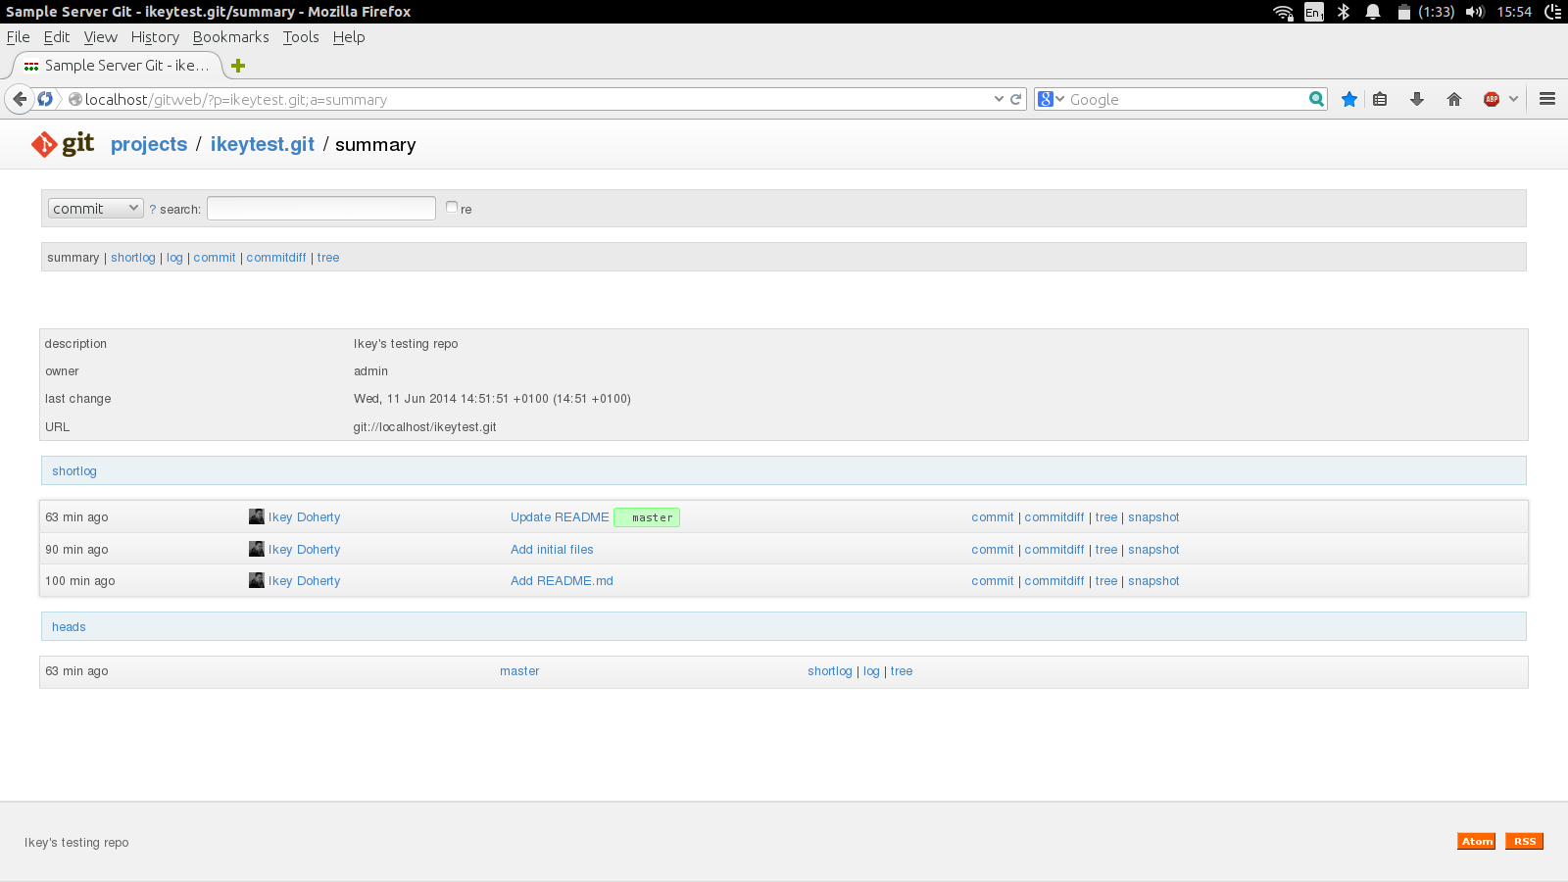Open the master head branch link
The image size is (1568, 882).
coord(519,671)
